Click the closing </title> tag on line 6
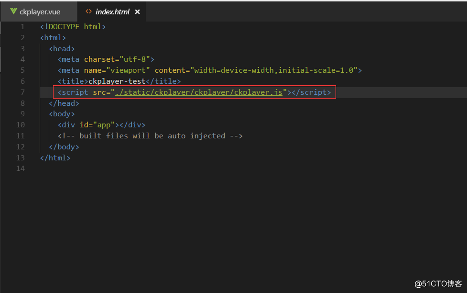Image resolution: width=467 pixels, height=293 pixels. coord(163,81)
